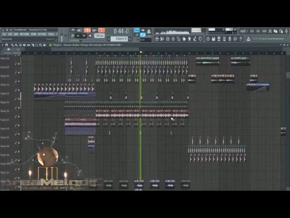Open the Channel rack view icon
This screenshot has width=290, height=218.
pos(168,39)
